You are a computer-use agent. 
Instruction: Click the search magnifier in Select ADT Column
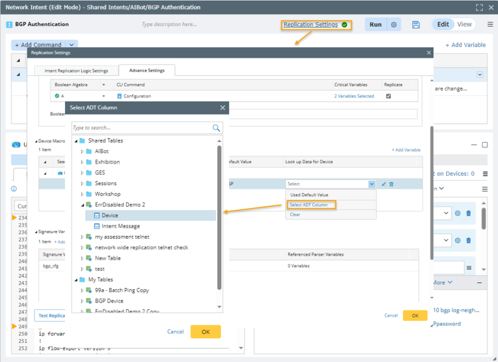coord(216,128)
